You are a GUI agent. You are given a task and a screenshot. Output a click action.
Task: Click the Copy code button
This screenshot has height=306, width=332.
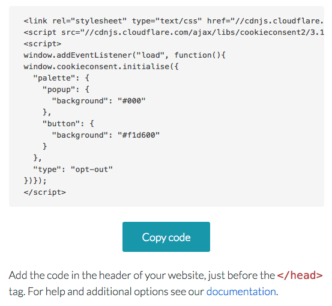point(166,237)
